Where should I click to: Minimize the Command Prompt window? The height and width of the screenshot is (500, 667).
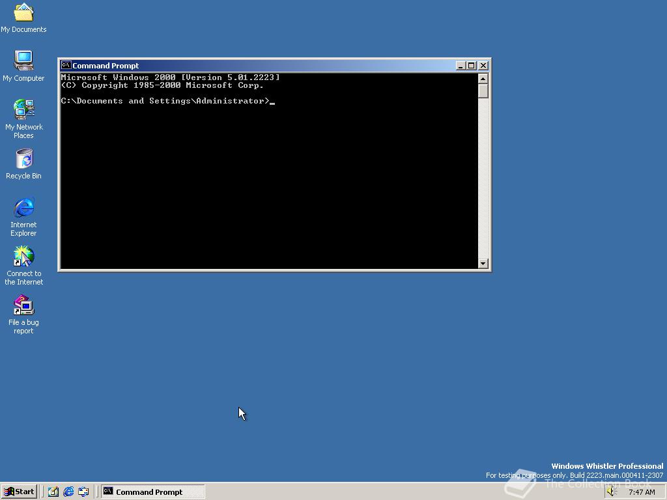(x=461, y=66)
